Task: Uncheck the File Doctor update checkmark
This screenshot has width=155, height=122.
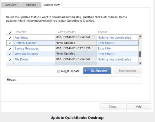Action: (10, 60)
